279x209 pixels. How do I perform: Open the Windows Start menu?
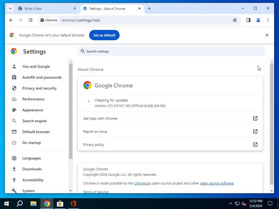(7, 204)
